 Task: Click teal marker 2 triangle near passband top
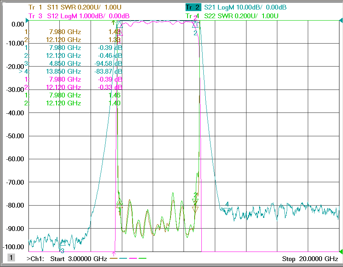click(195, 25)
